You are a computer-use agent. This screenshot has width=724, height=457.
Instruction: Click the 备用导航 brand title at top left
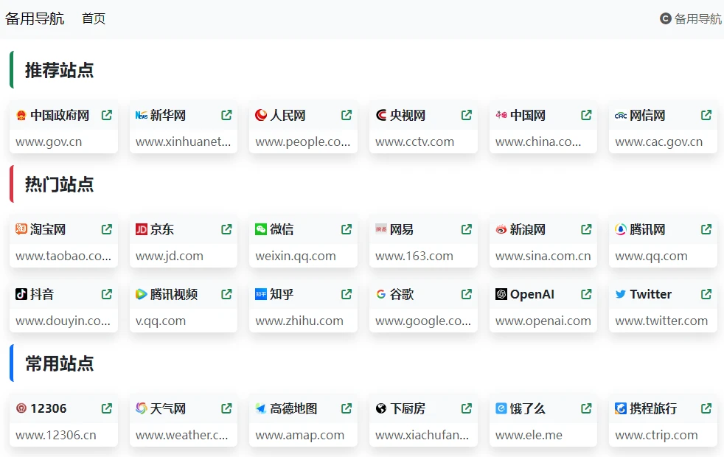pyautogui.click(x=35, y=18)
